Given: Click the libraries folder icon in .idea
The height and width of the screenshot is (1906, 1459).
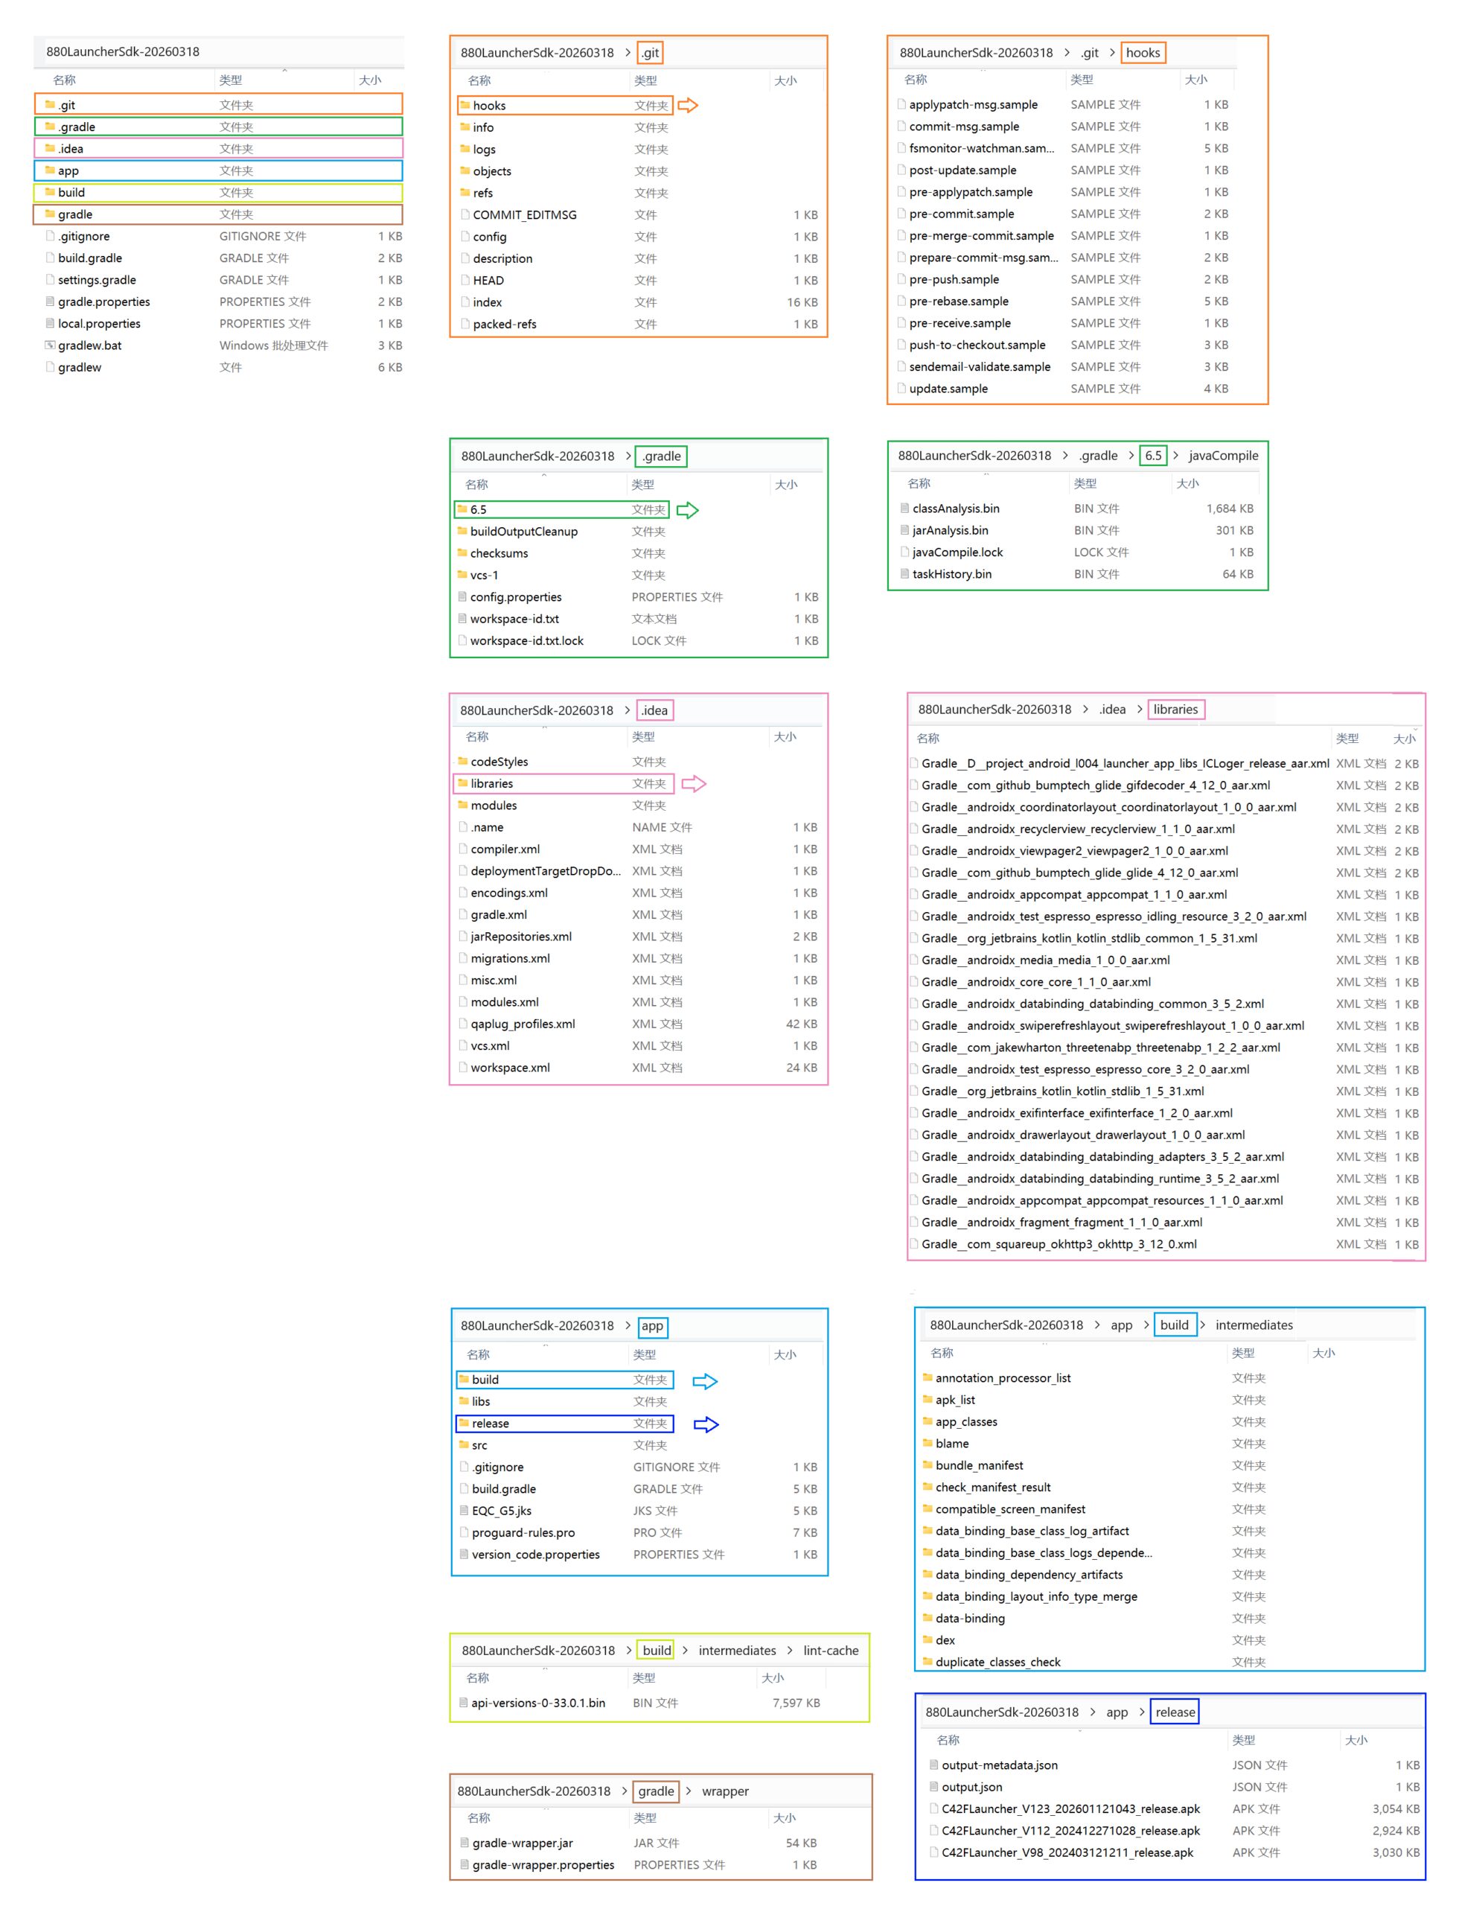Looking at the screenshot, I should coord(463,783).
